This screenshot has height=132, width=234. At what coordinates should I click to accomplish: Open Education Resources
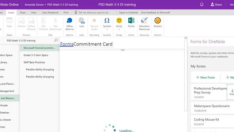144,24
